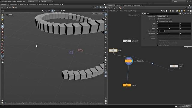Open the Render menu

[x=9, y=1]
